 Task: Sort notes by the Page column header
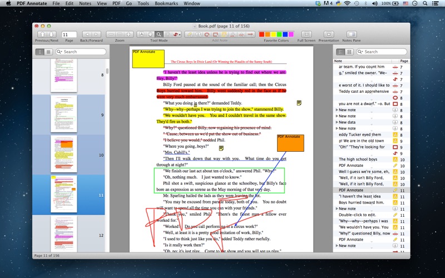click(x=404, y=61)
